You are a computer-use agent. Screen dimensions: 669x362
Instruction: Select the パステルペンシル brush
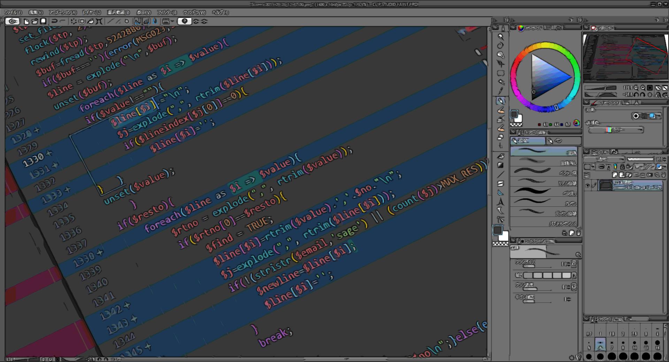pos(544,222)
